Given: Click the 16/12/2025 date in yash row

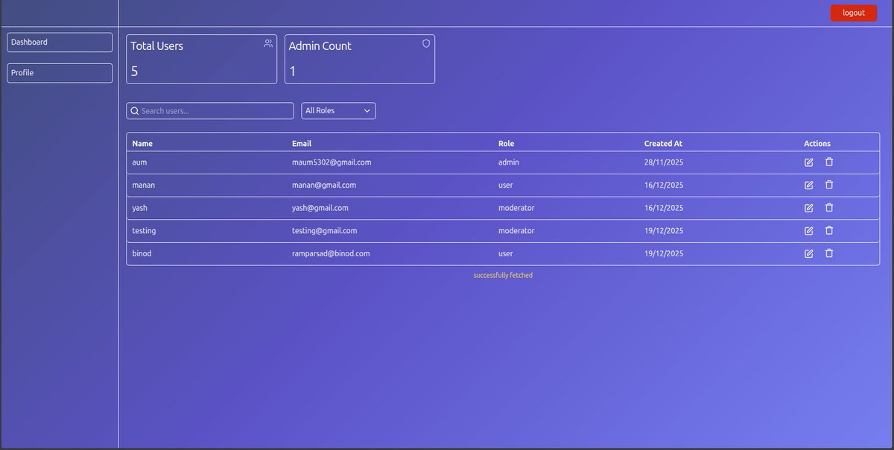Looking at the screenshot, I should (x=664, y=208).
